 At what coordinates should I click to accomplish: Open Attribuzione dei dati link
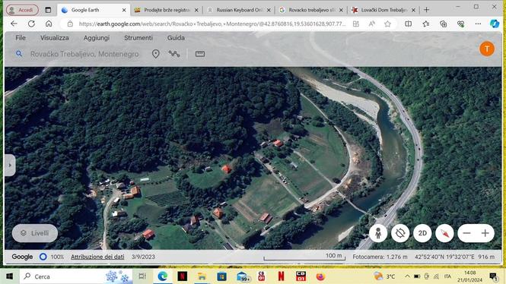pyautogui.click(x=97, y=257)
